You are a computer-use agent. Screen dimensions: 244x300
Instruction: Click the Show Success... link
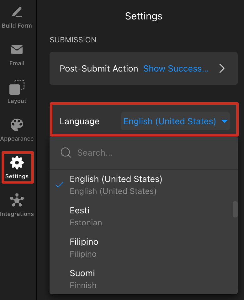(x=176, y=68)
